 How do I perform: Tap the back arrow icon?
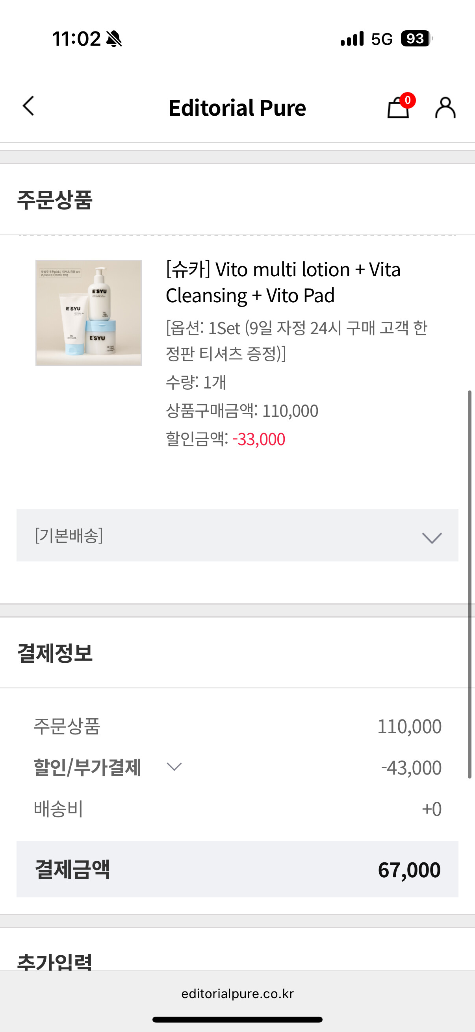(x=28, y=106)
